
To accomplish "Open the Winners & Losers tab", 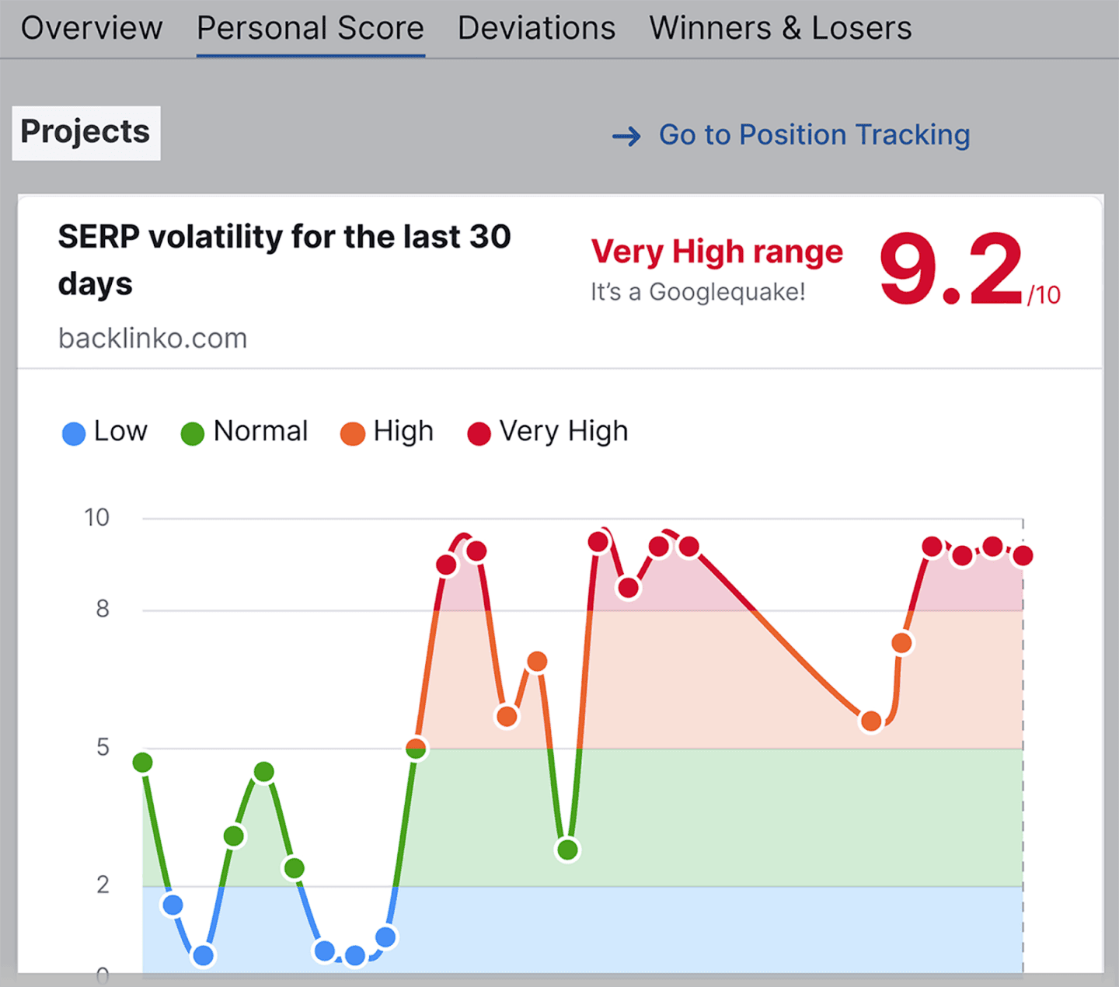I will click(780, 27).
